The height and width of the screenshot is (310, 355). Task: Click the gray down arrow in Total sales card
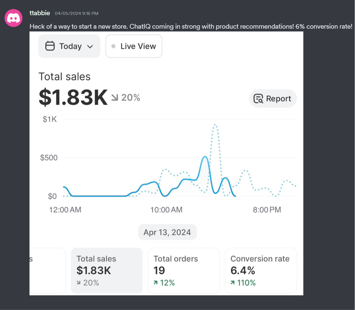tap(79, 283)
